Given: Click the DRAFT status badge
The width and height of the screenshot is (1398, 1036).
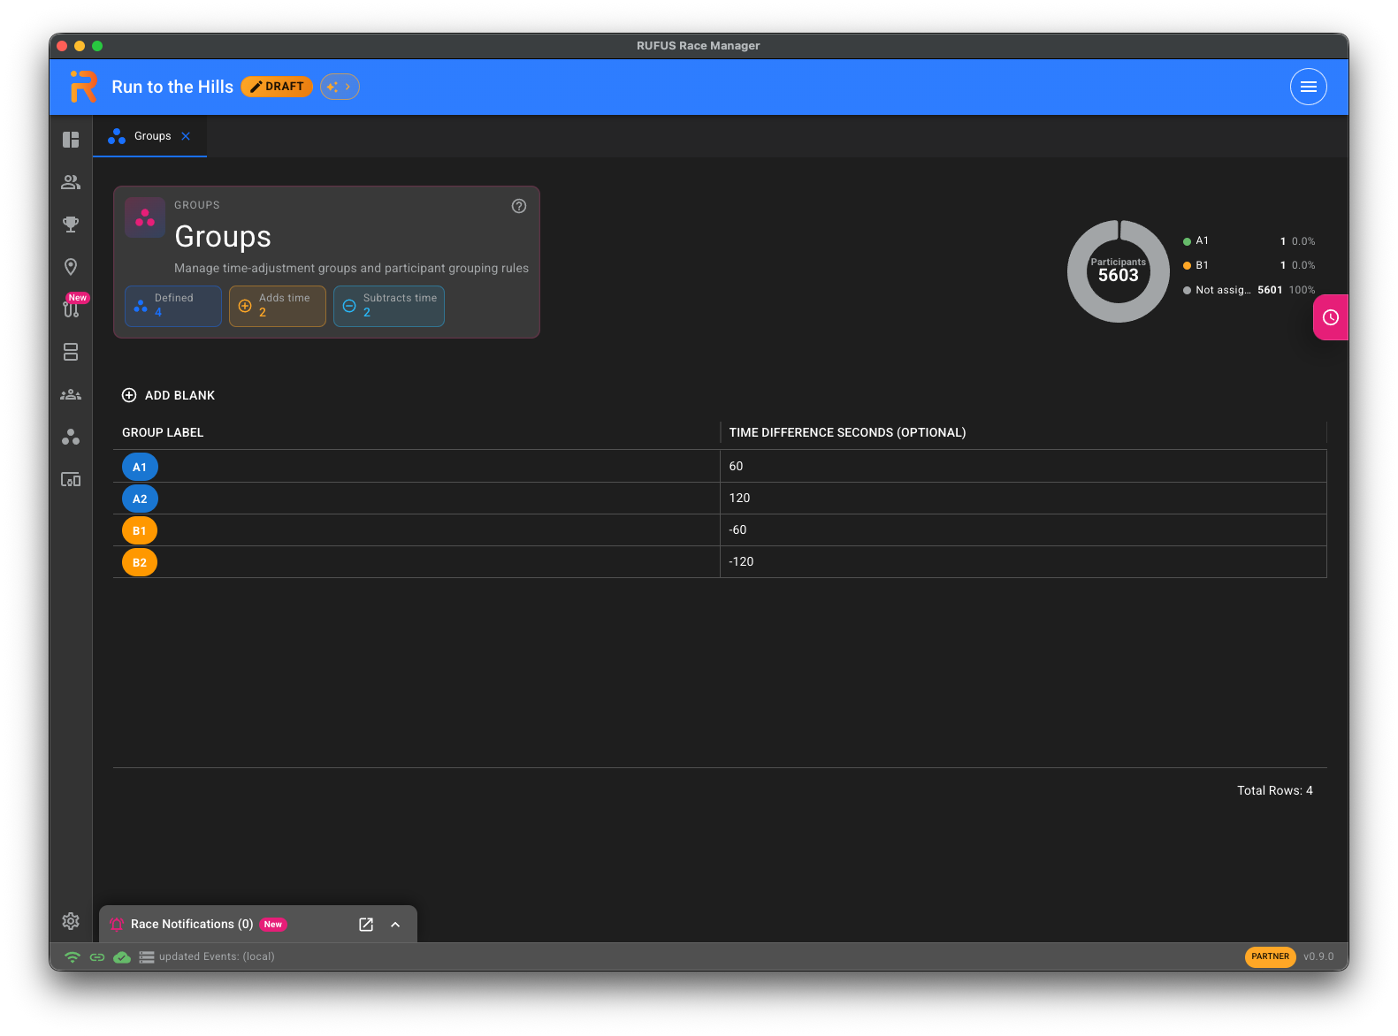Looking at the screenshot, I should (277, 87).
